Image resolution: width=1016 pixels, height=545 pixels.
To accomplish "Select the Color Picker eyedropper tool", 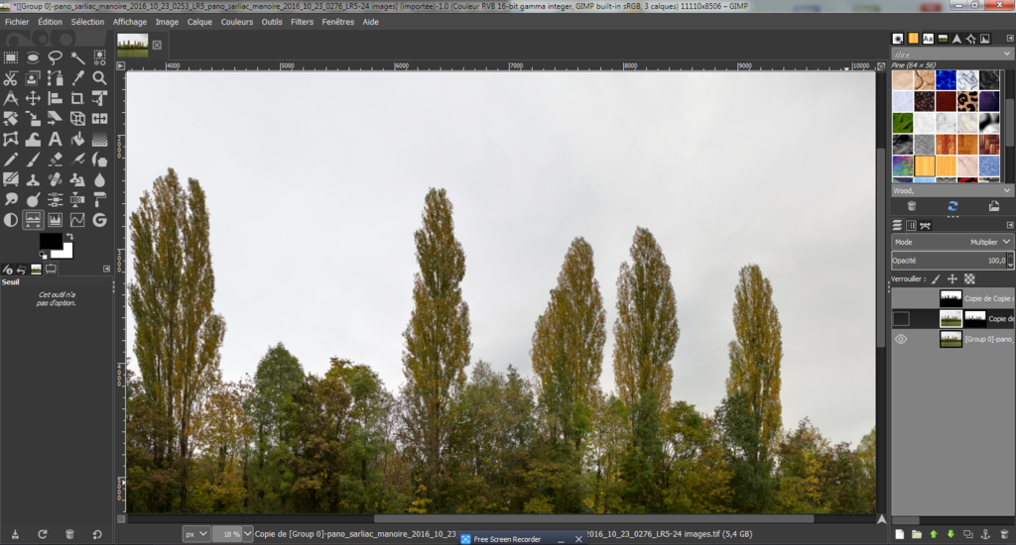I will pos(77,78).
